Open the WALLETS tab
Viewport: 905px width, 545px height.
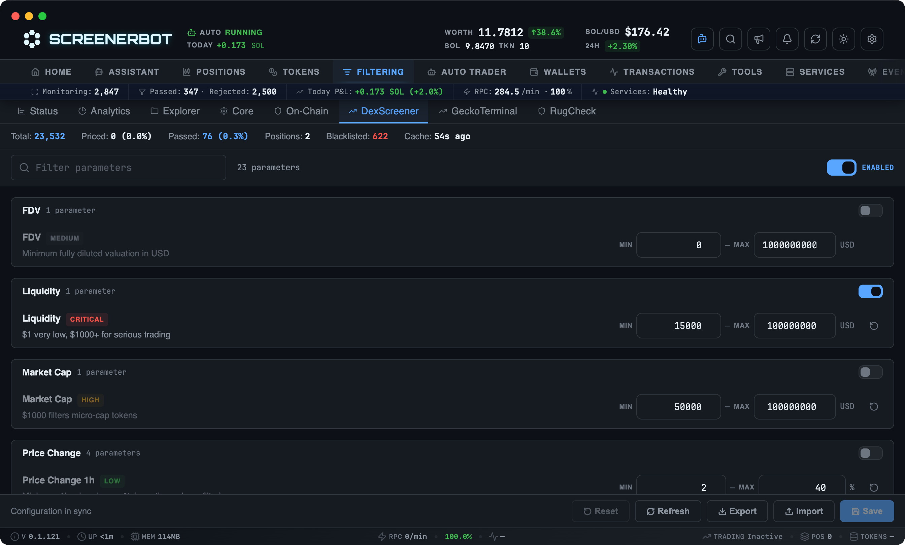558,72
